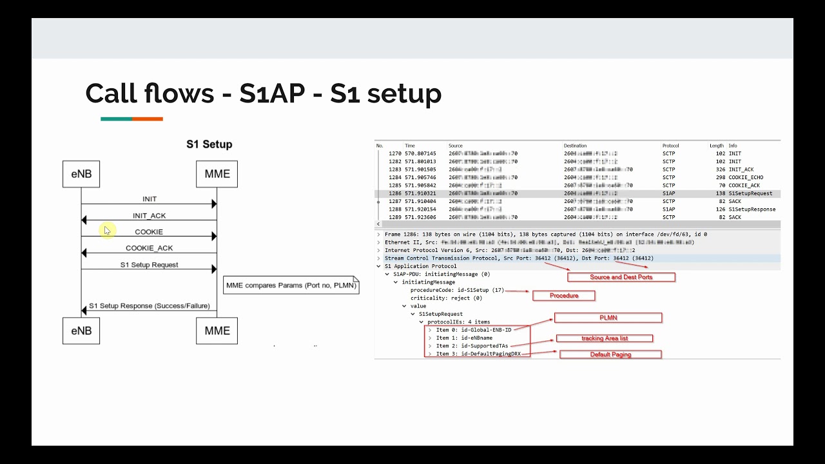Expand Item 3: id-DefaultPagingDRX
The image size is (825, 464).
[x=429, y=354]
